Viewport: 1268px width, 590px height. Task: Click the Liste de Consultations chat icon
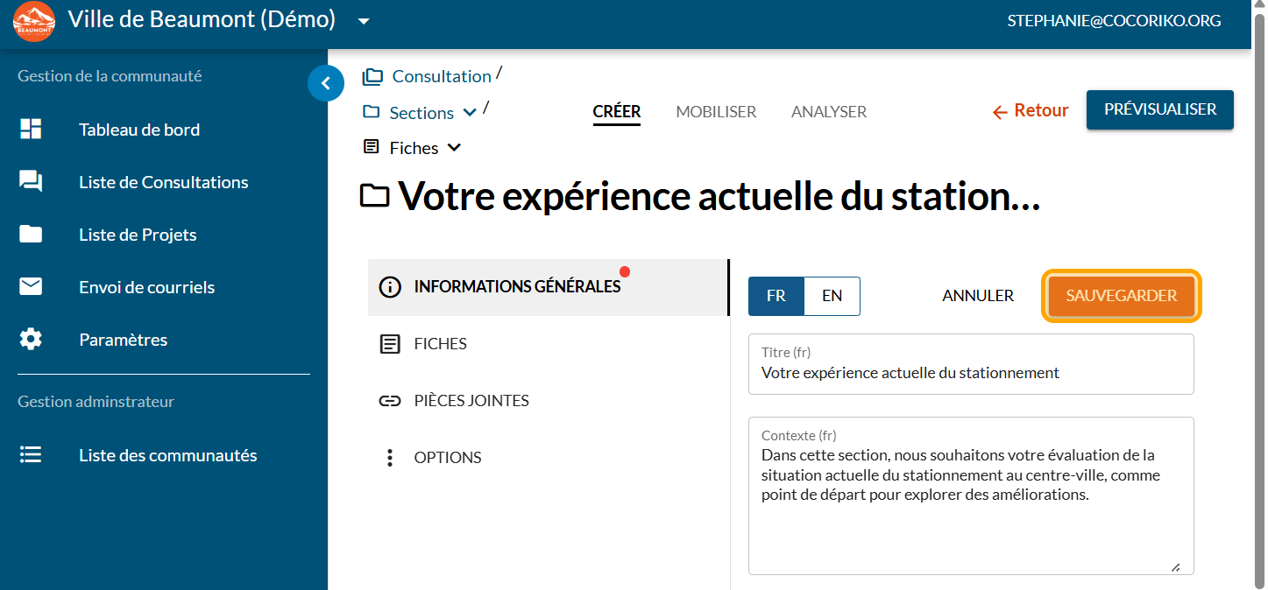click(x=31, y=182)
